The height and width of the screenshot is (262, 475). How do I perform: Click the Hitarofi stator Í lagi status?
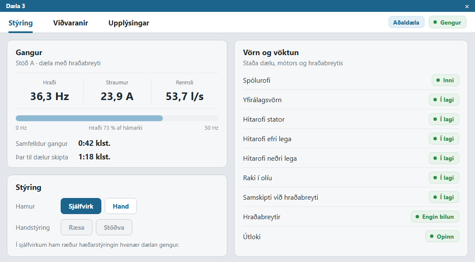point(444,119)
